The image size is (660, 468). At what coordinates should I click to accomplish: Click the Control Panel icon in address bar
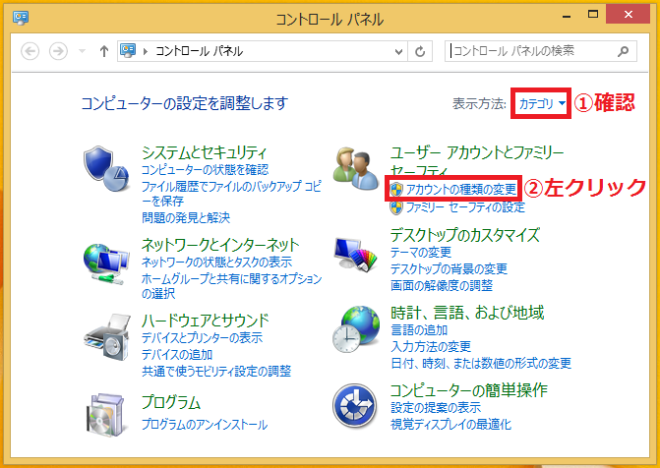(x=128, y=50)
